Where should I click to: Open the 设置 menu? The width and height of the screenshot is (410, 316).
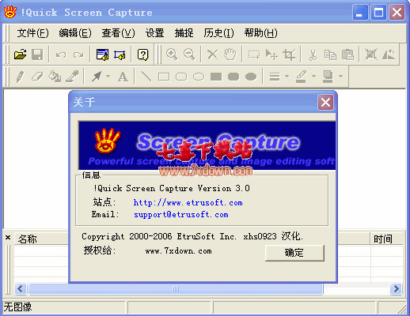155,33
